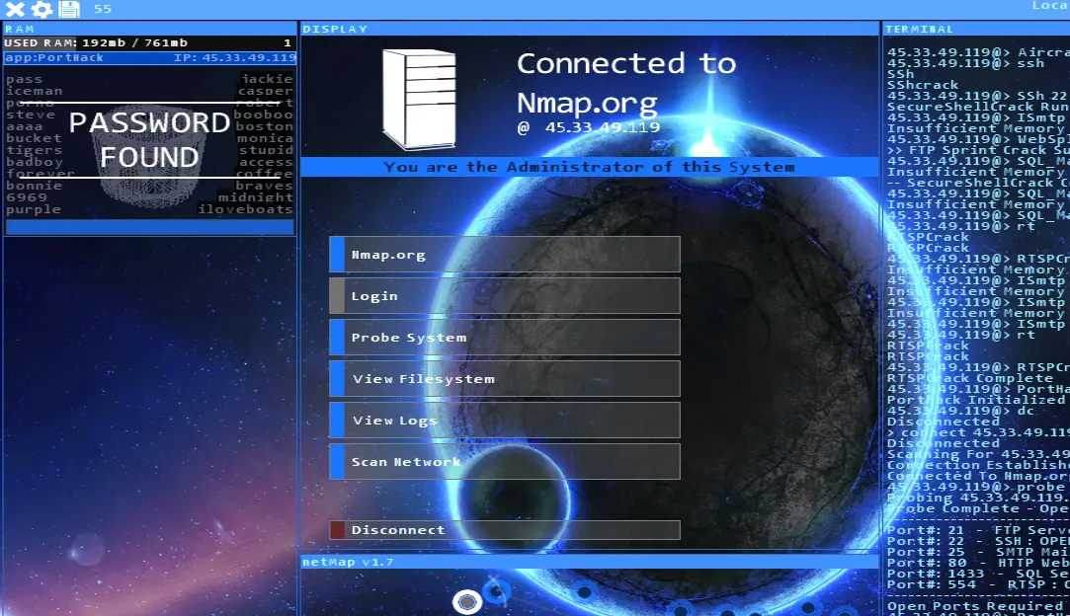Click the '@ 45.33.49.119' address under Nmap.org
The height and width of the screenshot is (616, 1070).
[589, 127]
